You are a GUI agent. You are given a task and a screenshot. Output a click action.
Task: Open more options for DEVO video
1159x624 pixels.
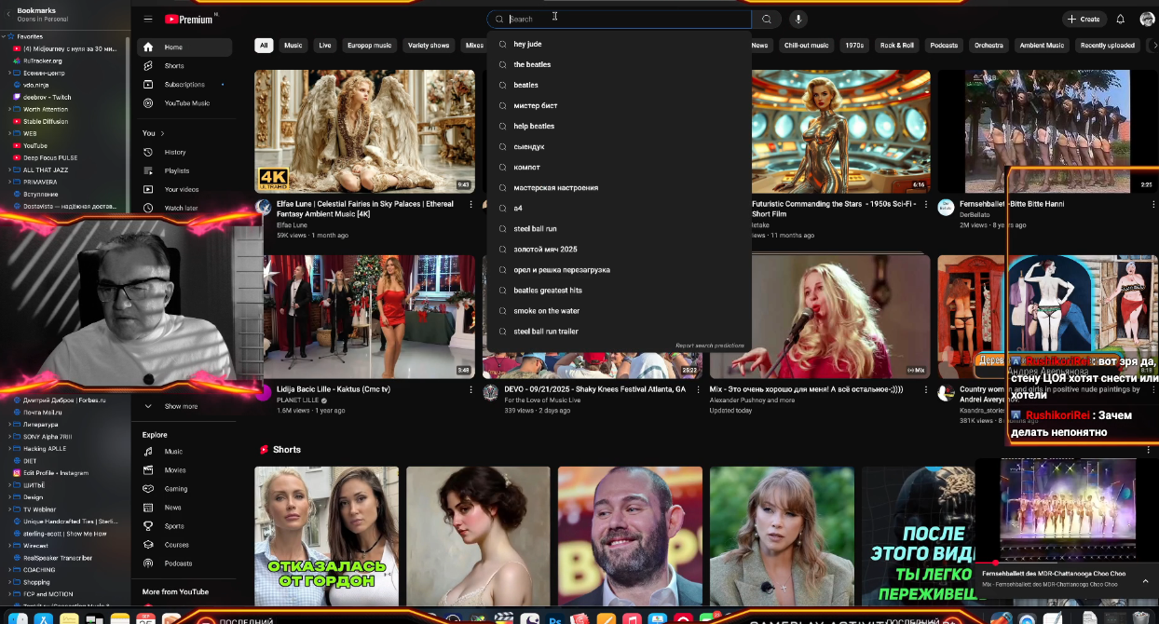[x=699, y=390]
